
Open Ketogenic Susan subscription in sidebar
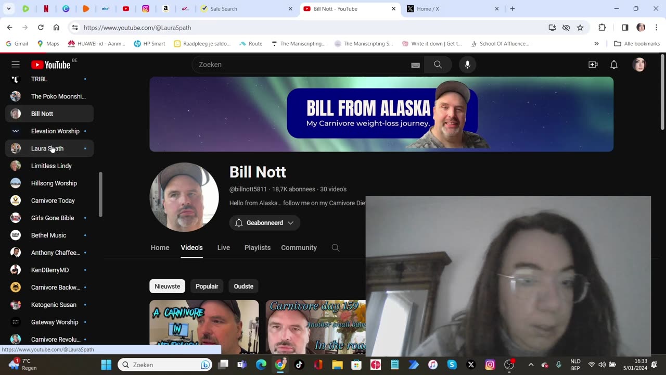pos(49,305)
